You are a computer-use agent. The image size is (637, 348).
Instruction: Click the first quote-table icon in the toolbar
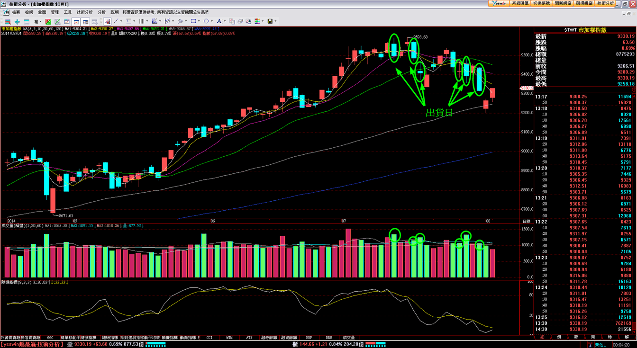[x=8, y=21]
